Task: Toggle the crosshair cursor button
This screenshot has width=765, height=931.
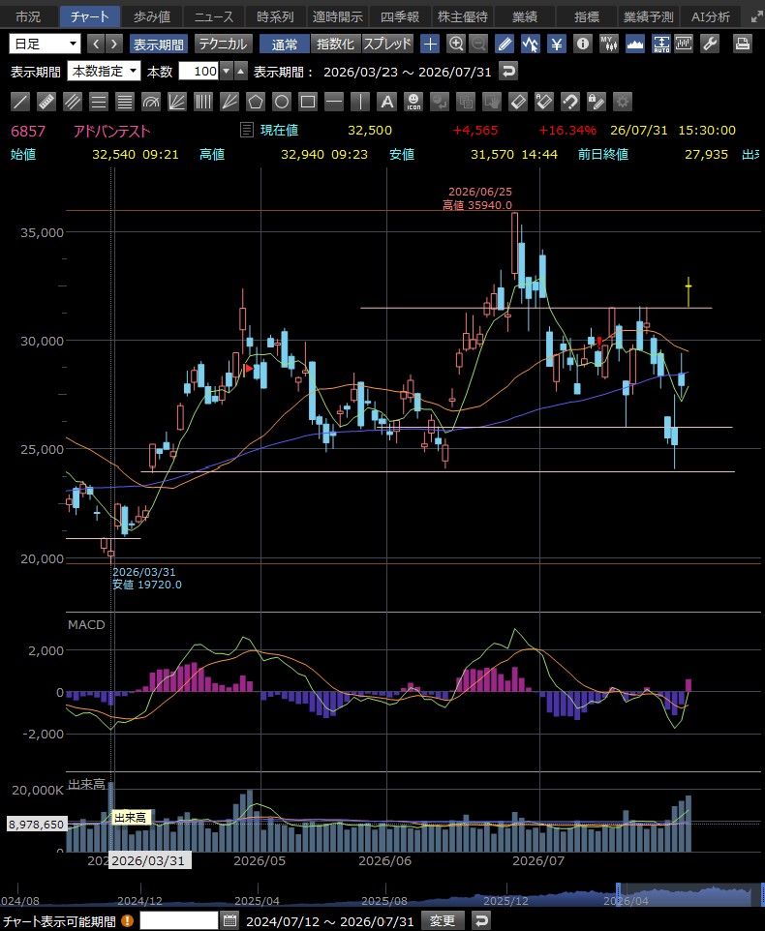Action: [430, 44]
